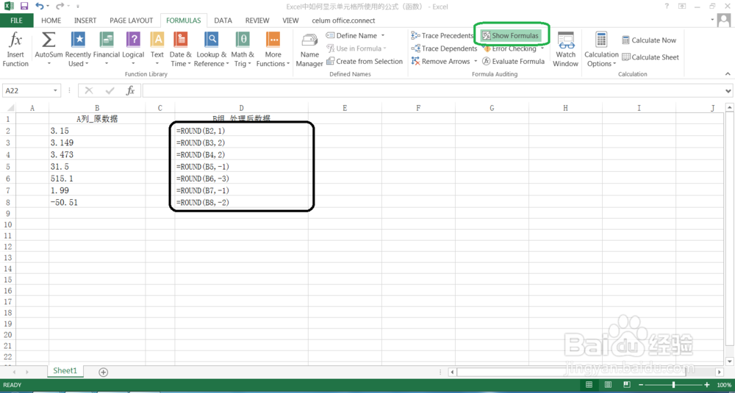Switch to Normal view
735x393 pixels.
coord(589,385)
